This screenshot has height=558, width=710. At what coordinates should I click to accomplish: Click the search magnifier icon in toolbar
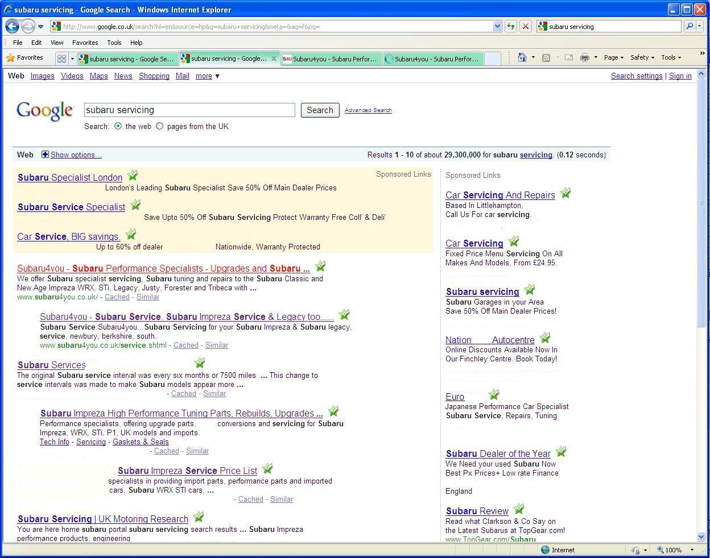click(x=689, y=26)
